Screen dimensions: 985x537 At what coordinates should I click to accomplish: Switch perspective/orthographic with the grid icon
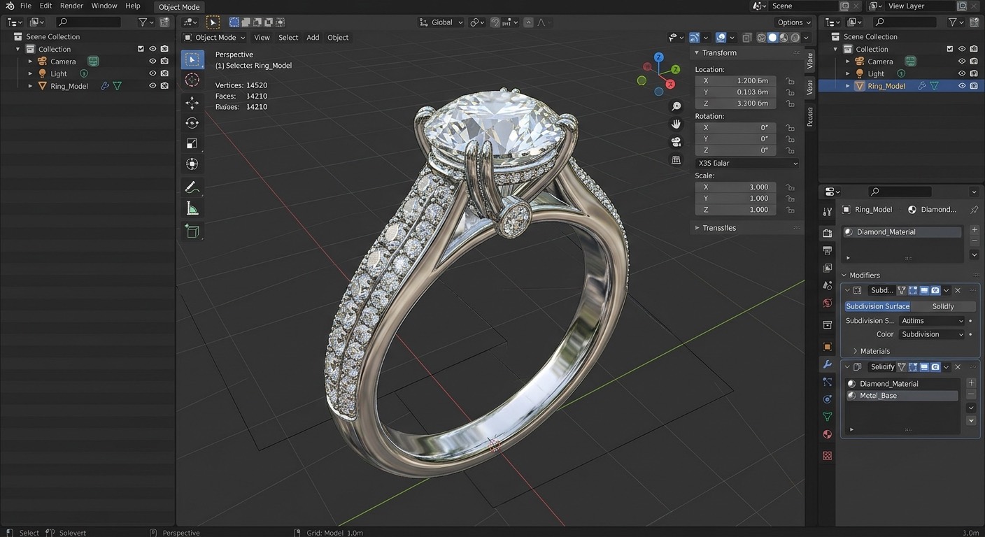(x=676, y=160)
